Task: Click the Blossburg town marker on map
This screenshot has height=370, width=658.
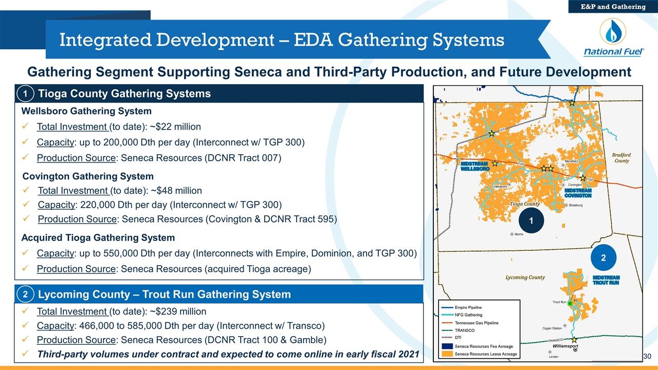Action: pos(566,205)
